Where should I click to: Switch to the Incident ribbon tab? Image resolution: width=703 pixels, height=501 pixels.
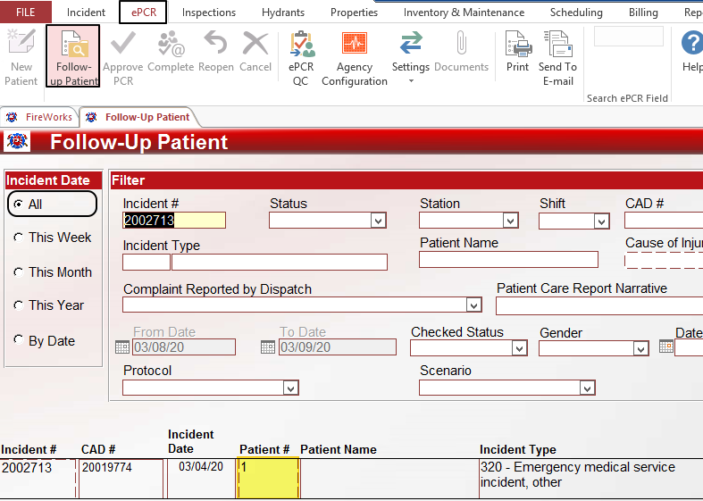86,13
